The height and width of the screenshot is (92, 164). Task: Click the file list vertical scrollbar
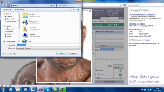[x=80, y=27]
